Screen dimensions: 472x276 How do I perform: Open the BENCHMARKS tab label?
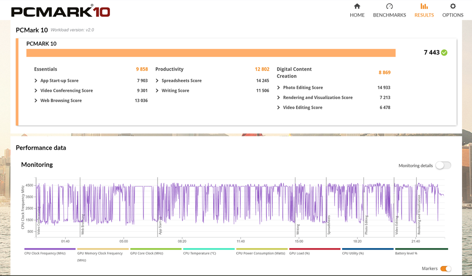pos(389,15)
